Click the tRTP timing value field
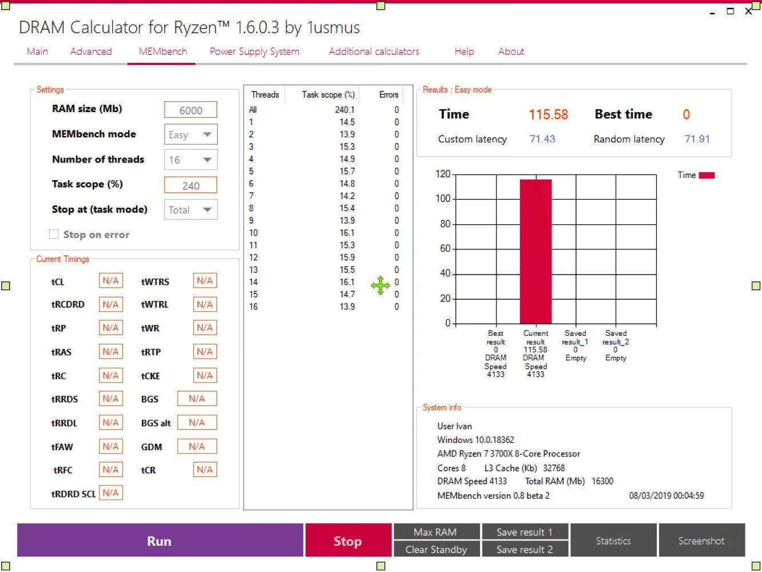 tap(205, 352)
